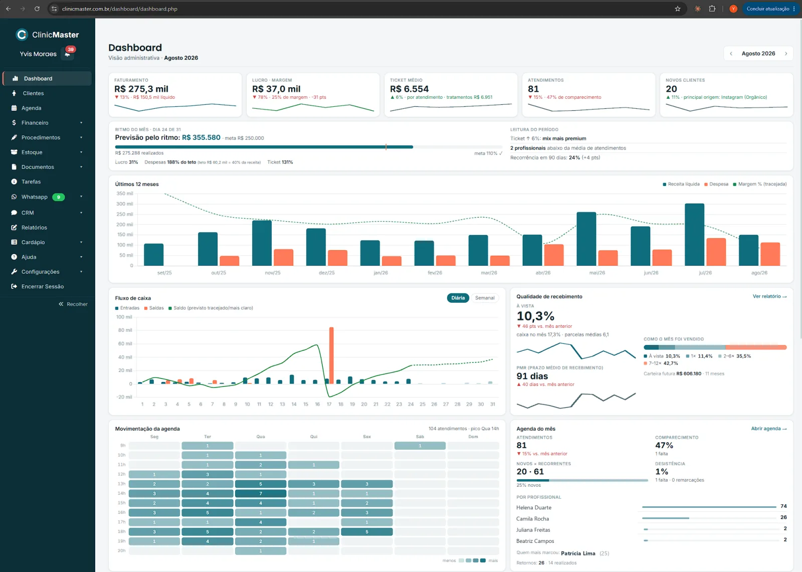Viewport: 802px width, 572px height.
Task: Click the Cardápio list icon
Action: (x=14, y=242)
